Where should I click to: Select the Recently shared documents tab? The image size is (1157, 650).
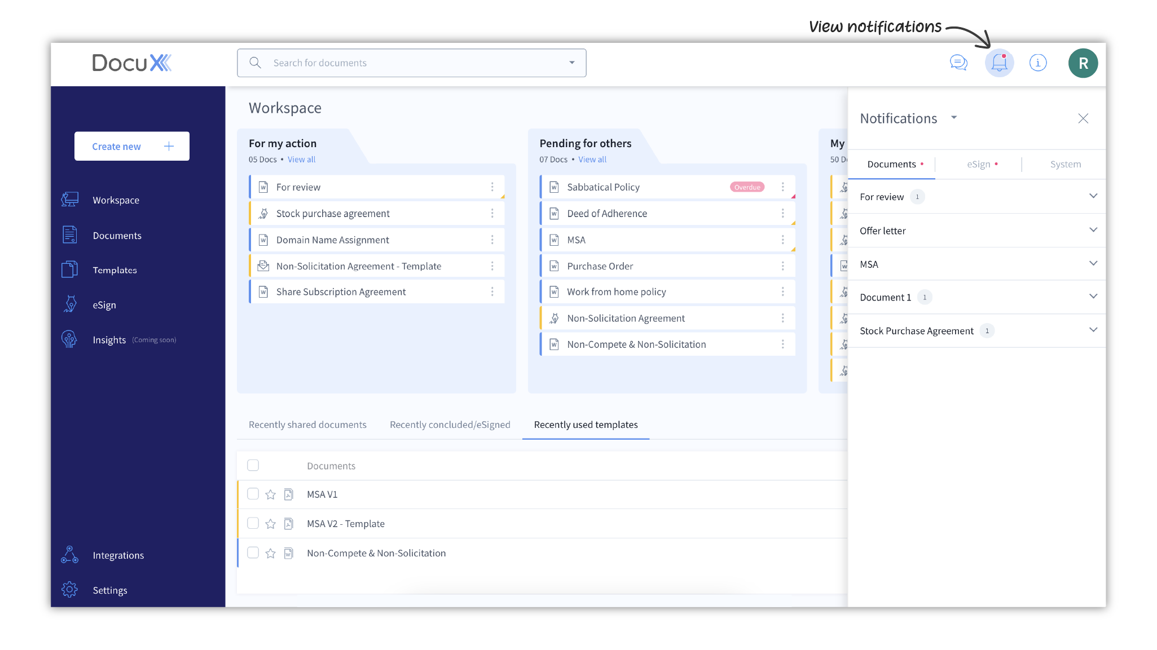pos(307,424)
